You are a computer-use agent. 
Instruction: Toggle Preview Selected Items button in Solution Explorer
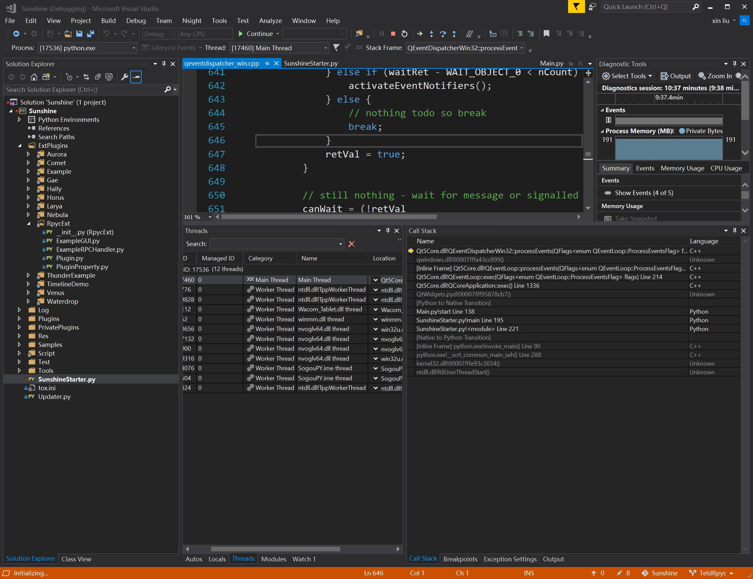pyautogui.click(x=136, y=77)
